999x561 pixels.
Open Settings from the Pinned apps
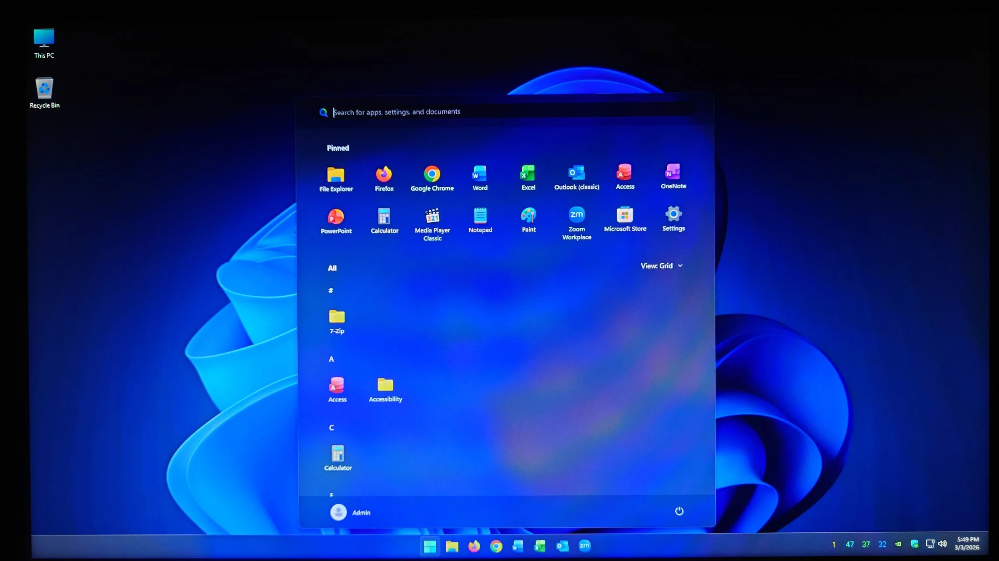tap(673, 219)
